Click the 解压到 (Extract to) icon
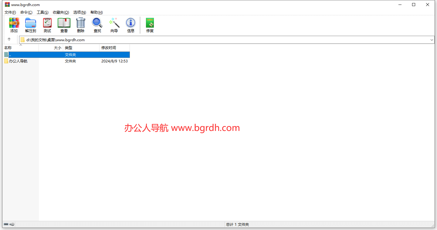The image size is (437, 230). 31,23
